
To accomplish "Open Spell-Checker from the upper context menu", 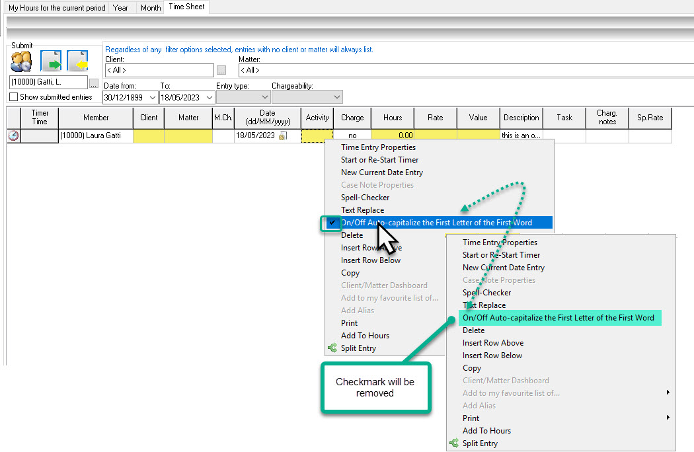I will click(x=365, y=198).
